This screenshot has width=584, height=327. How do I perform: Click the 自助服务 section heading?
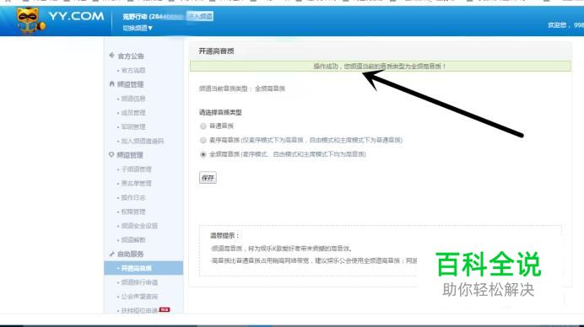coord(130,254)
